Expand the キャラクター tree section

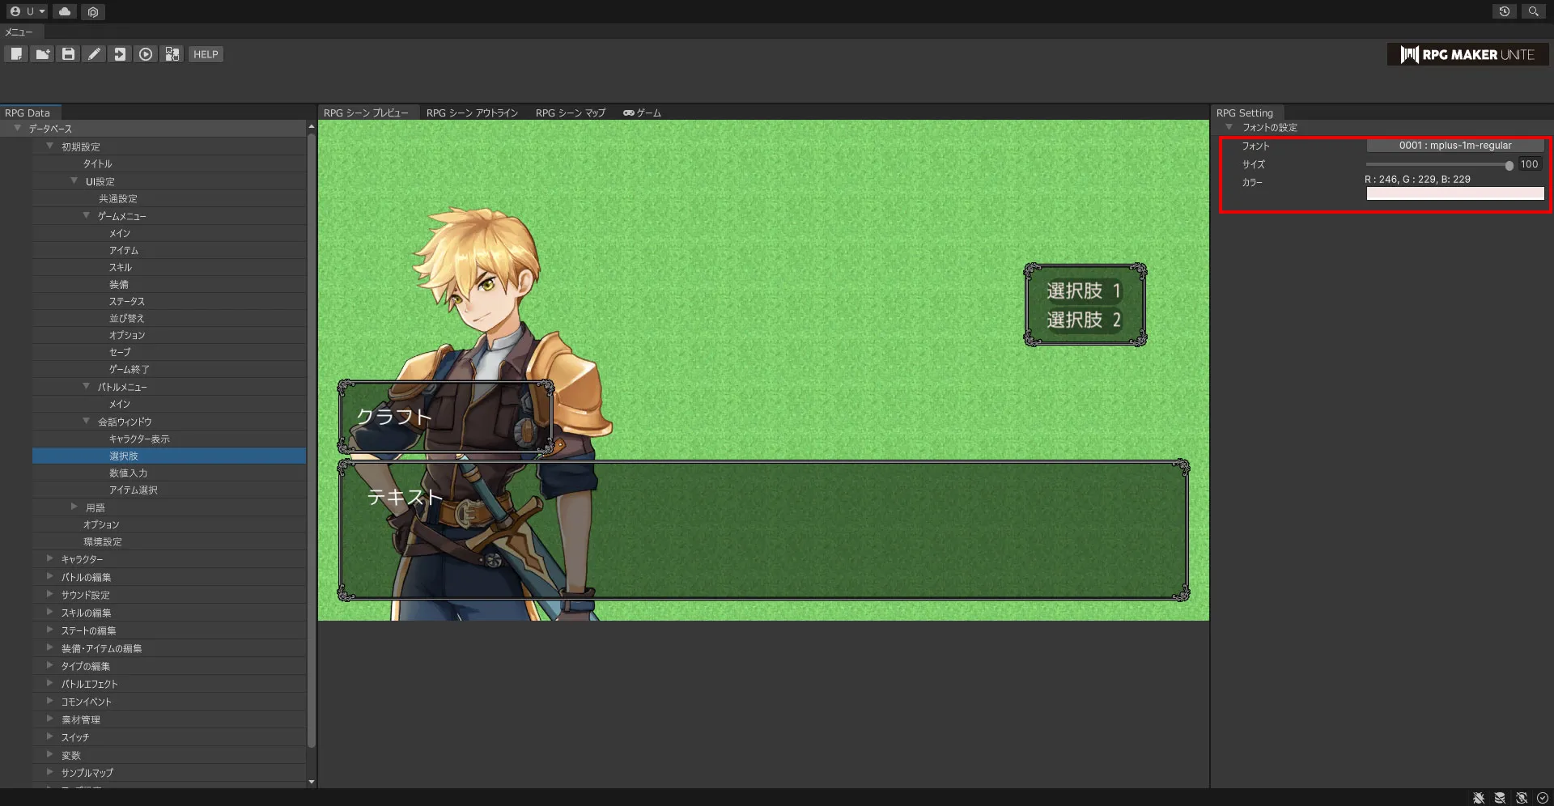[x=50, y=559]
